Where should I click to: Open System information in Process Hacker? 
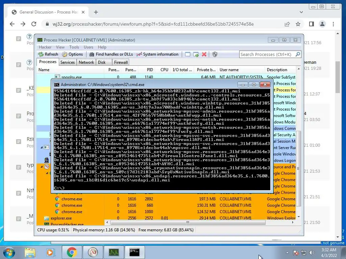click(x=157, y=54)
